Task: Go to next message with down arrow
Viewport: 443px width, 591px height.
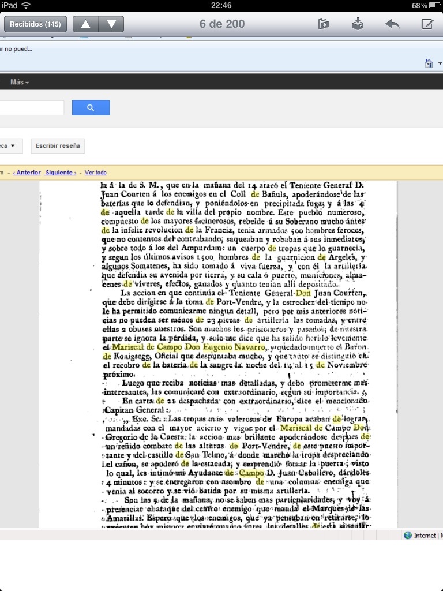Action: point(111,24)
